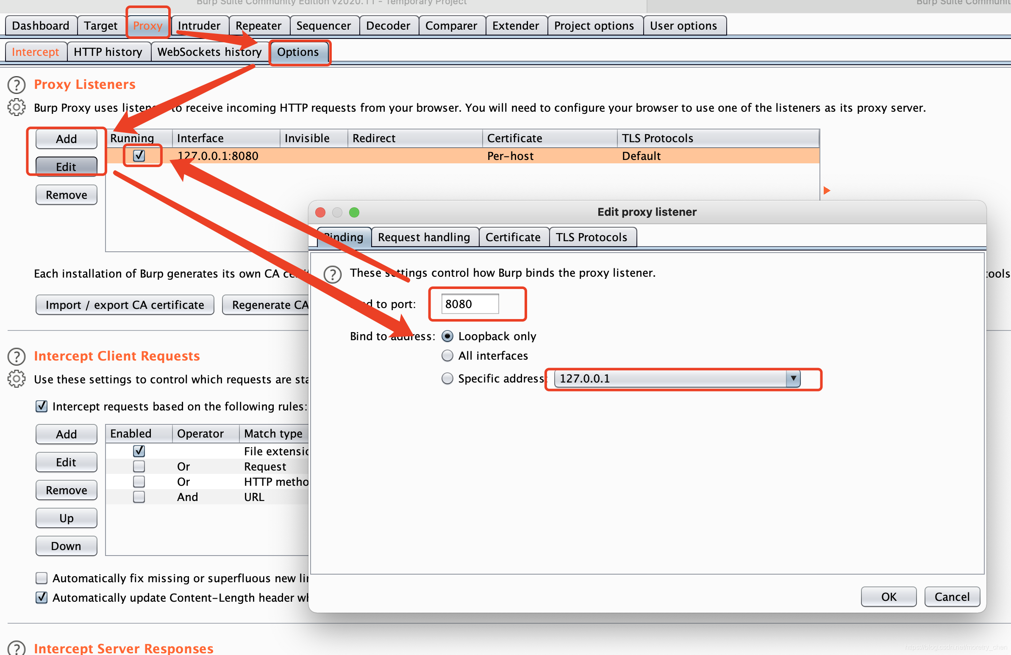This screenshot has width=1011, height=655.
Task: Open the Dashboard tab
Action: (41, 25)
